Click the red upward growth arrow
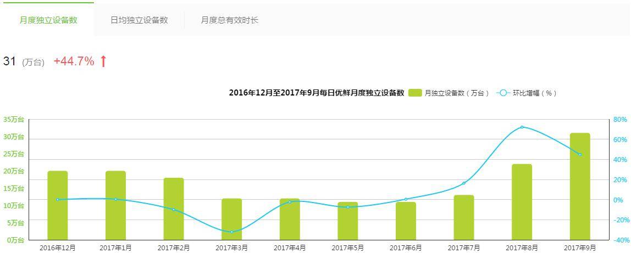The image size is (631, 253). coord(103,61)
